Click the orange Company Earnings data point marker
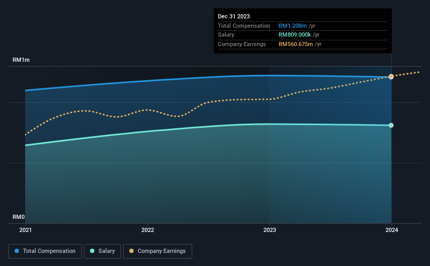The image size is (430, 266). pyautogui.click(x=391, y=76)
